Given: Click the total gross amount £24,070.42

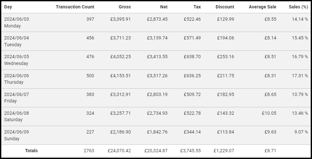Looking at the screenshot, I should [x=119, y=151].
